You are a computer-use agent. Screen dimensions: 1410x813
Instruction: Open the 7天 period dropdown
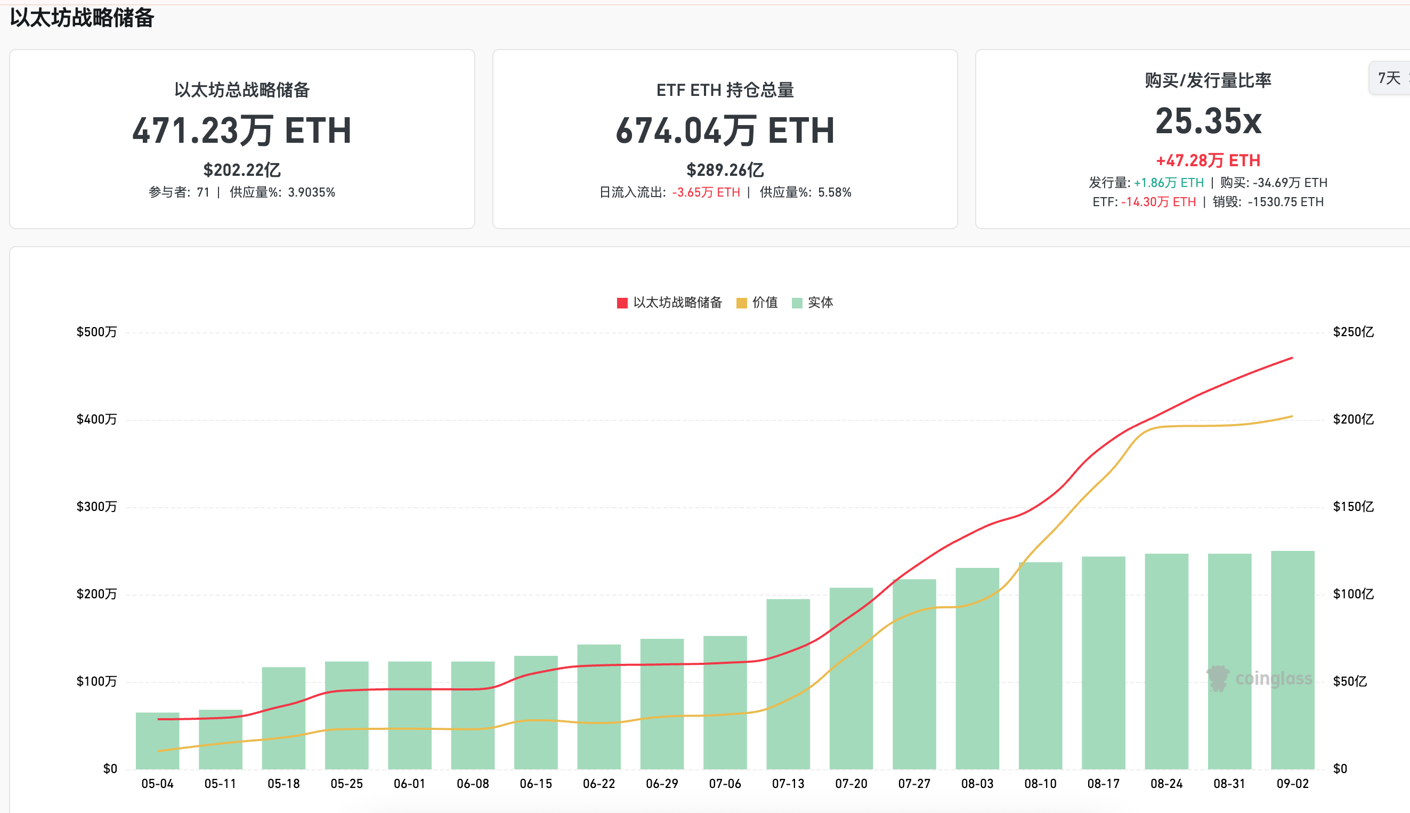[1390, 78]
